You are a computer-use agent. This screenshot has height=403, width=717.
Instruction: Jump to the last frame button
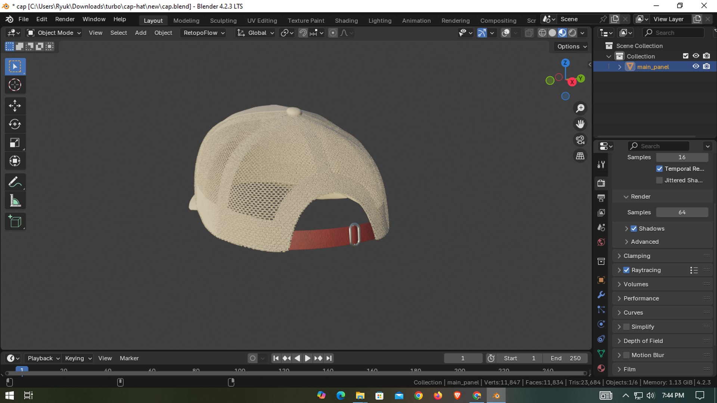point(329,358)
